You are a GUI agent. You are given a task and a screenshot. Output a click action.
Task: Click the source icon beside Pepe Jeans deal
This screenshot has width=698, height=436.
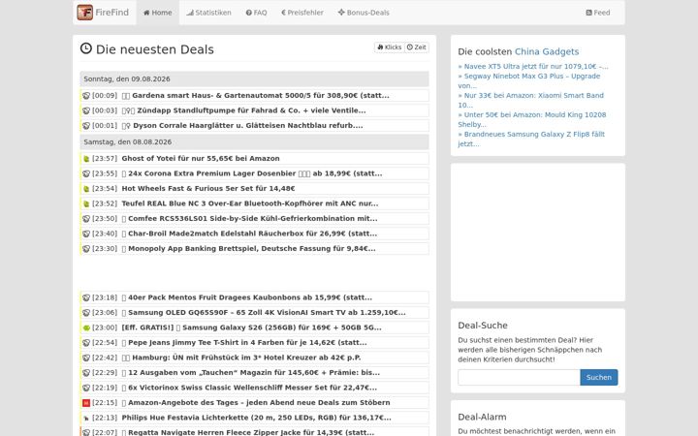pyautogui.click(x=86, y=343)
